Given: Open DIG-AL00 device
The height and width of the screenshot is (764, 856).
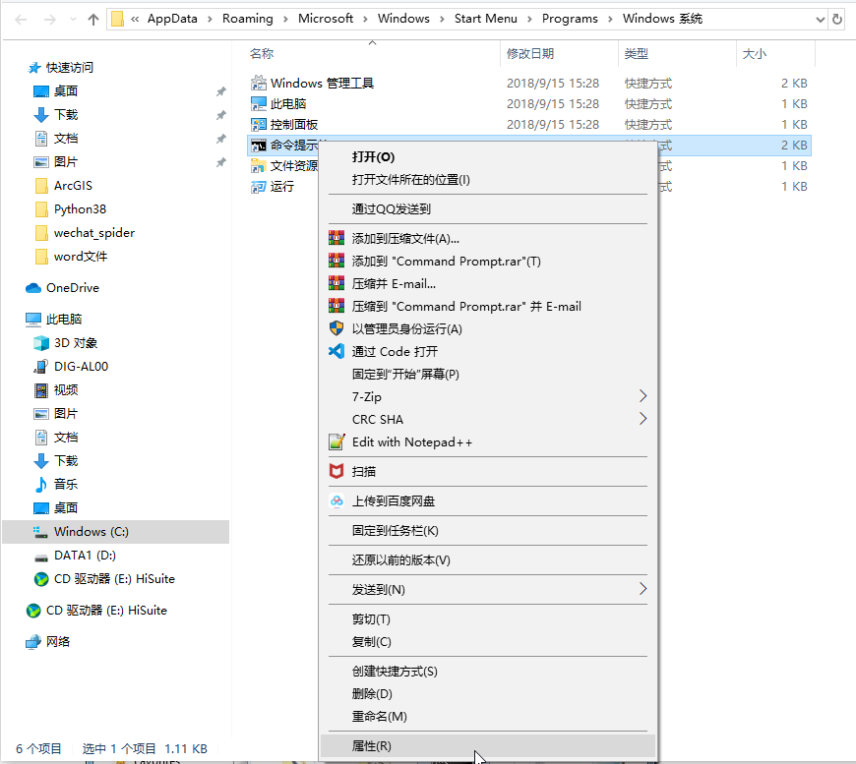Looking at the screenshot, I should click(81, 367).
